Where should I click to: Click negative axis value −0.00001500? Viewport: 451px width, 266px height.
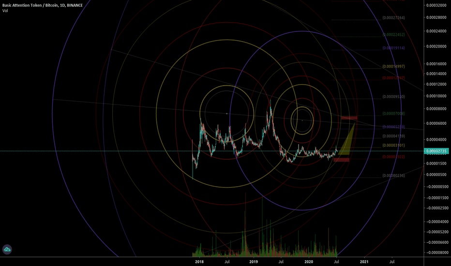tap(437, 198)
